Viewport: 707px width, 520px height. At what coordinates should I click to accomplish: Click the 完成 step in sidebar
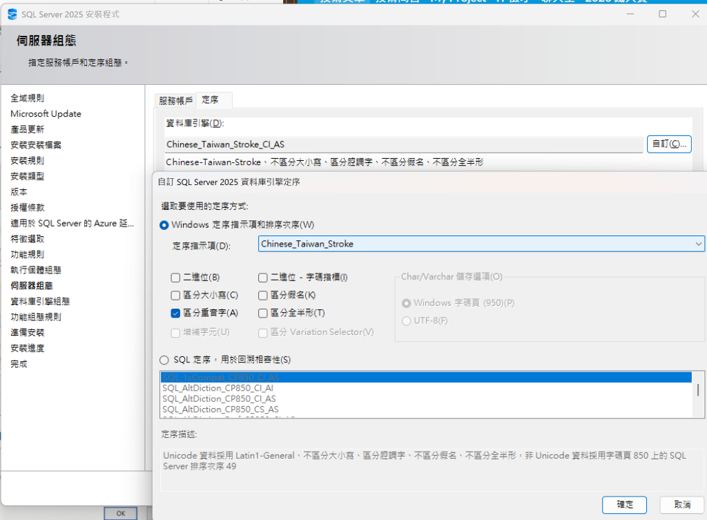(19, 364)
